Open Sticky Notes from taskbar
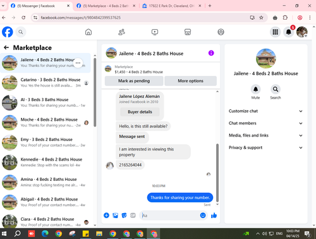 85,233
